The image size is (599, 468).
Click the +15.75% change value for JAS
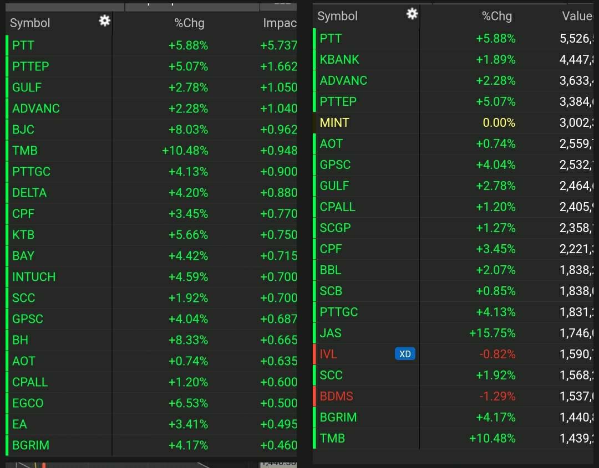tap(492, 333)
